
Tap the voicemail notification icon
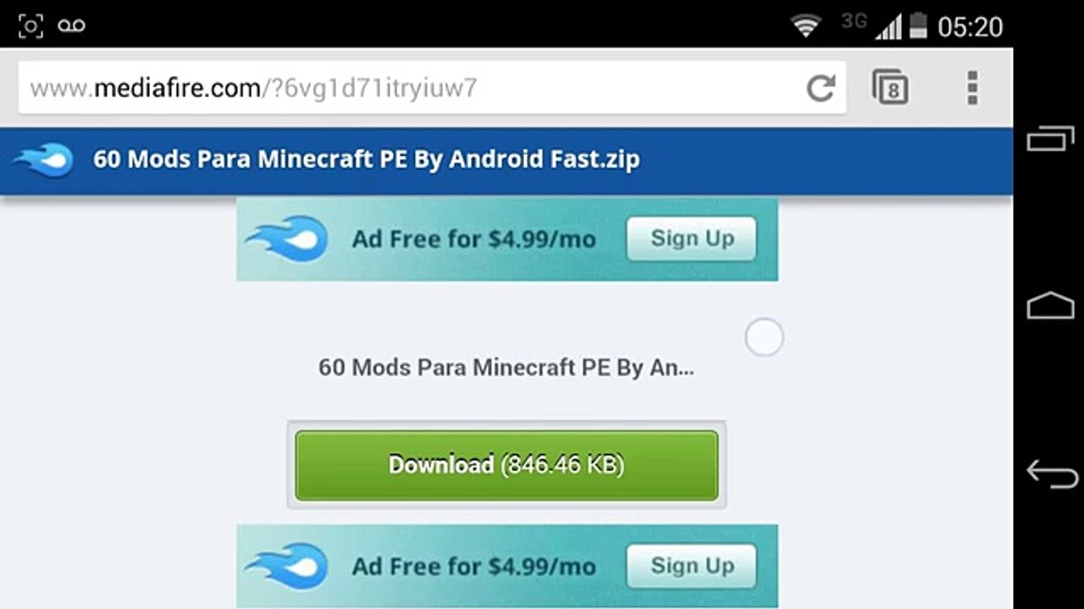point(72,26)
